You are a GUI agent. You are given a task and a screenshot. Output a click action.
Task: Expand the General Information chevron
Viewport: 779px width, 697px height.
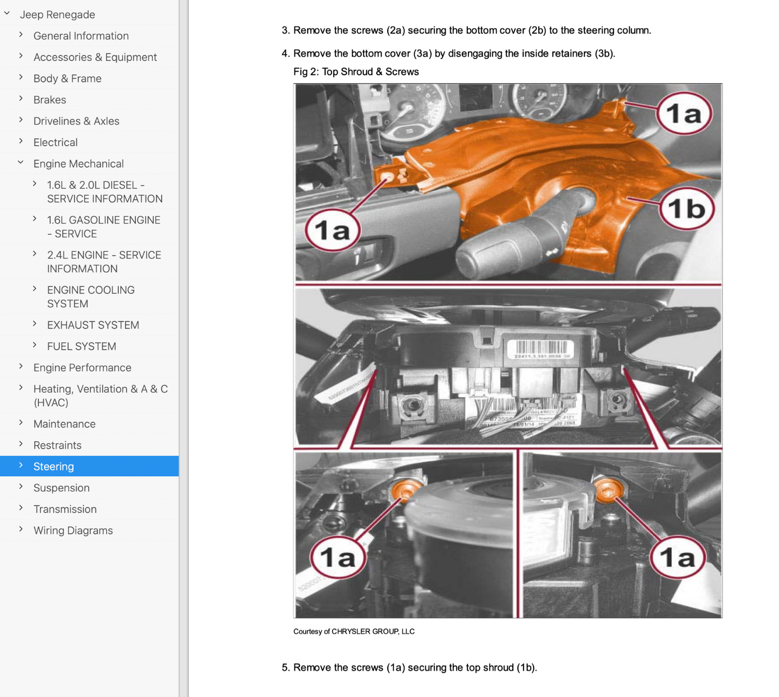click(21, 35)
